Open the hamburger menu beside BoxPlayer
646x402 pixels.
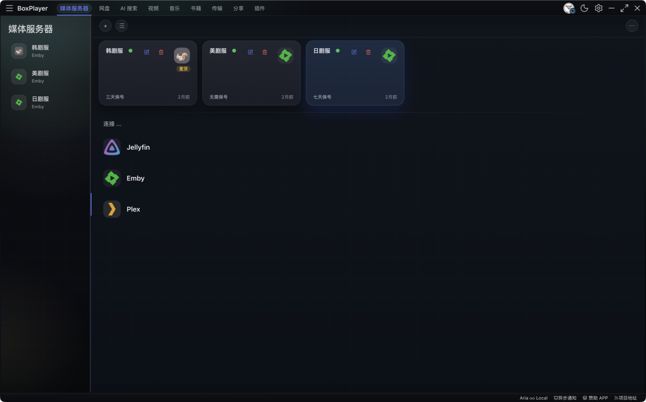click(x=9, y=8)
